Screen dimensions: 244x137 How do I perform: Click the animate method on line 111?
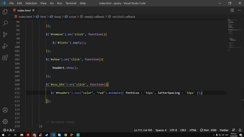(114, 93)
